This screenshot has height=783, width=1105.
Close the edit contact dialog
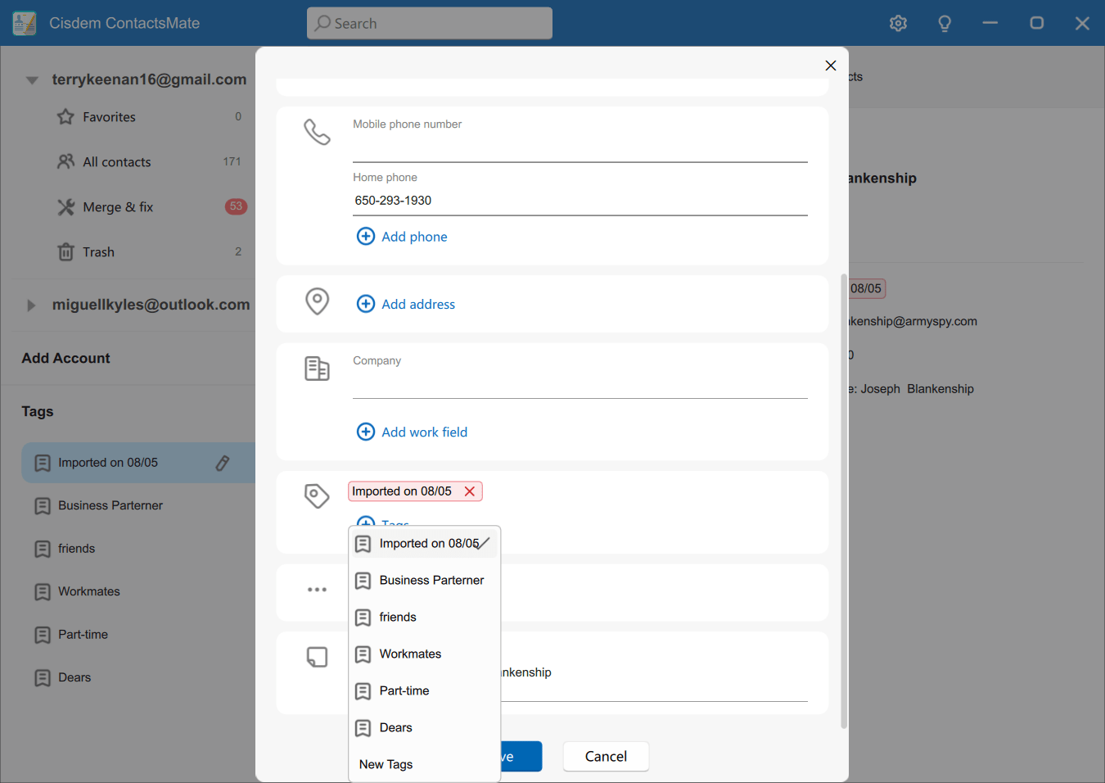(x=831, y=66)
